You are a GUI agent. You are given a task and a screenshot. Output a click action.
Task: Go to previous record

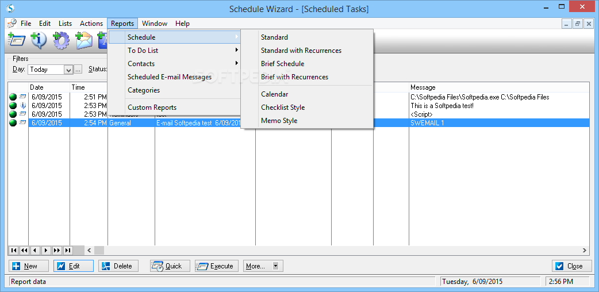click(x=35, y=251)
